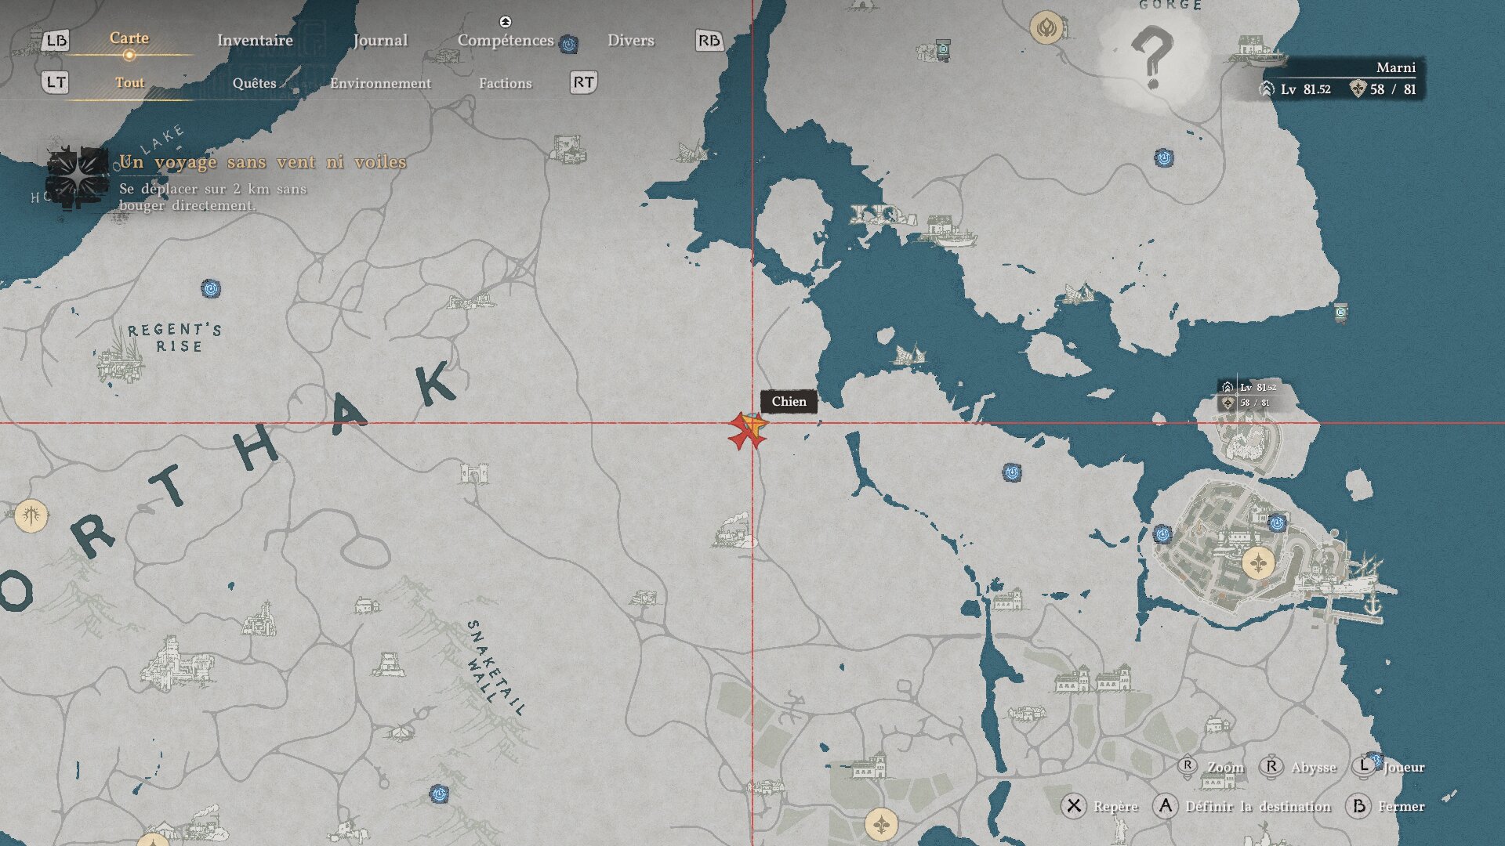The width and height of the screenshot is (1505, 846).
Task: Open the Compétences tab
Action: click(x=506, y=40)
